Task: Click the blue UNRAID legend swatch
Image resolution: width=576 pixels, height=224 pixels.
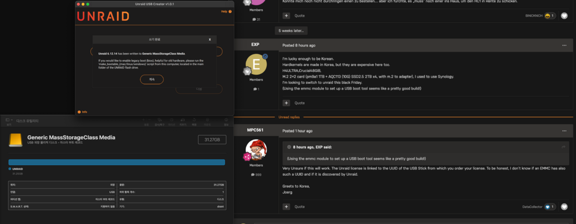Action: point(10,169)
